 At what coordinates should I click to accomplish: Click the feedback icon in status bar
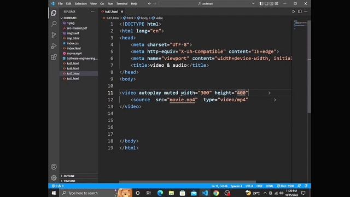coord(299,186)
